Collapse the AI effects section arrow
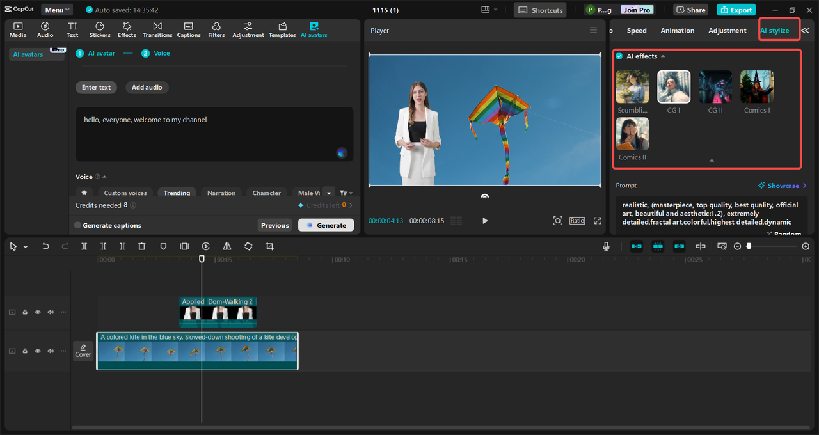 point(663,56)
